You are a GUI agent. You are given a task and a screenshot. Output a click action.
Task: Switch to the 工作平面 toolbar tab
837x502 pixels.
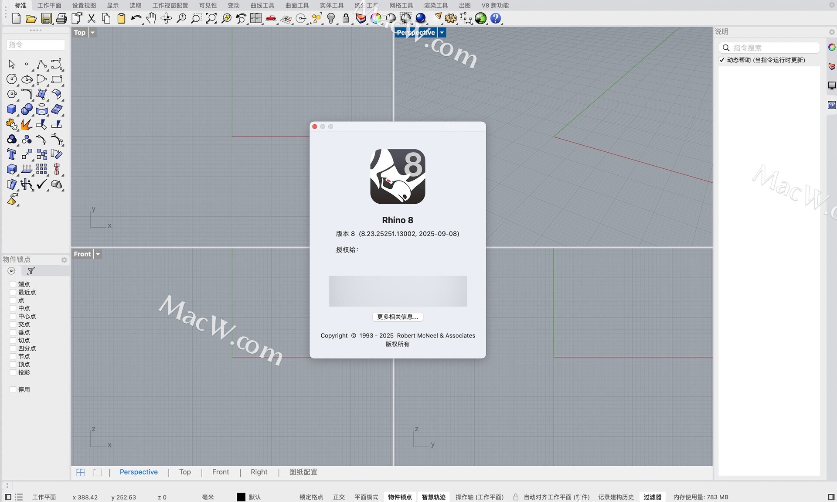click(49, 5)
